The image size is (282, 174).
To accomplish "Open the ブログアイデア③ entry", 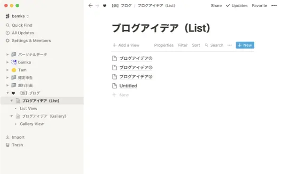I will pos(136,77).
